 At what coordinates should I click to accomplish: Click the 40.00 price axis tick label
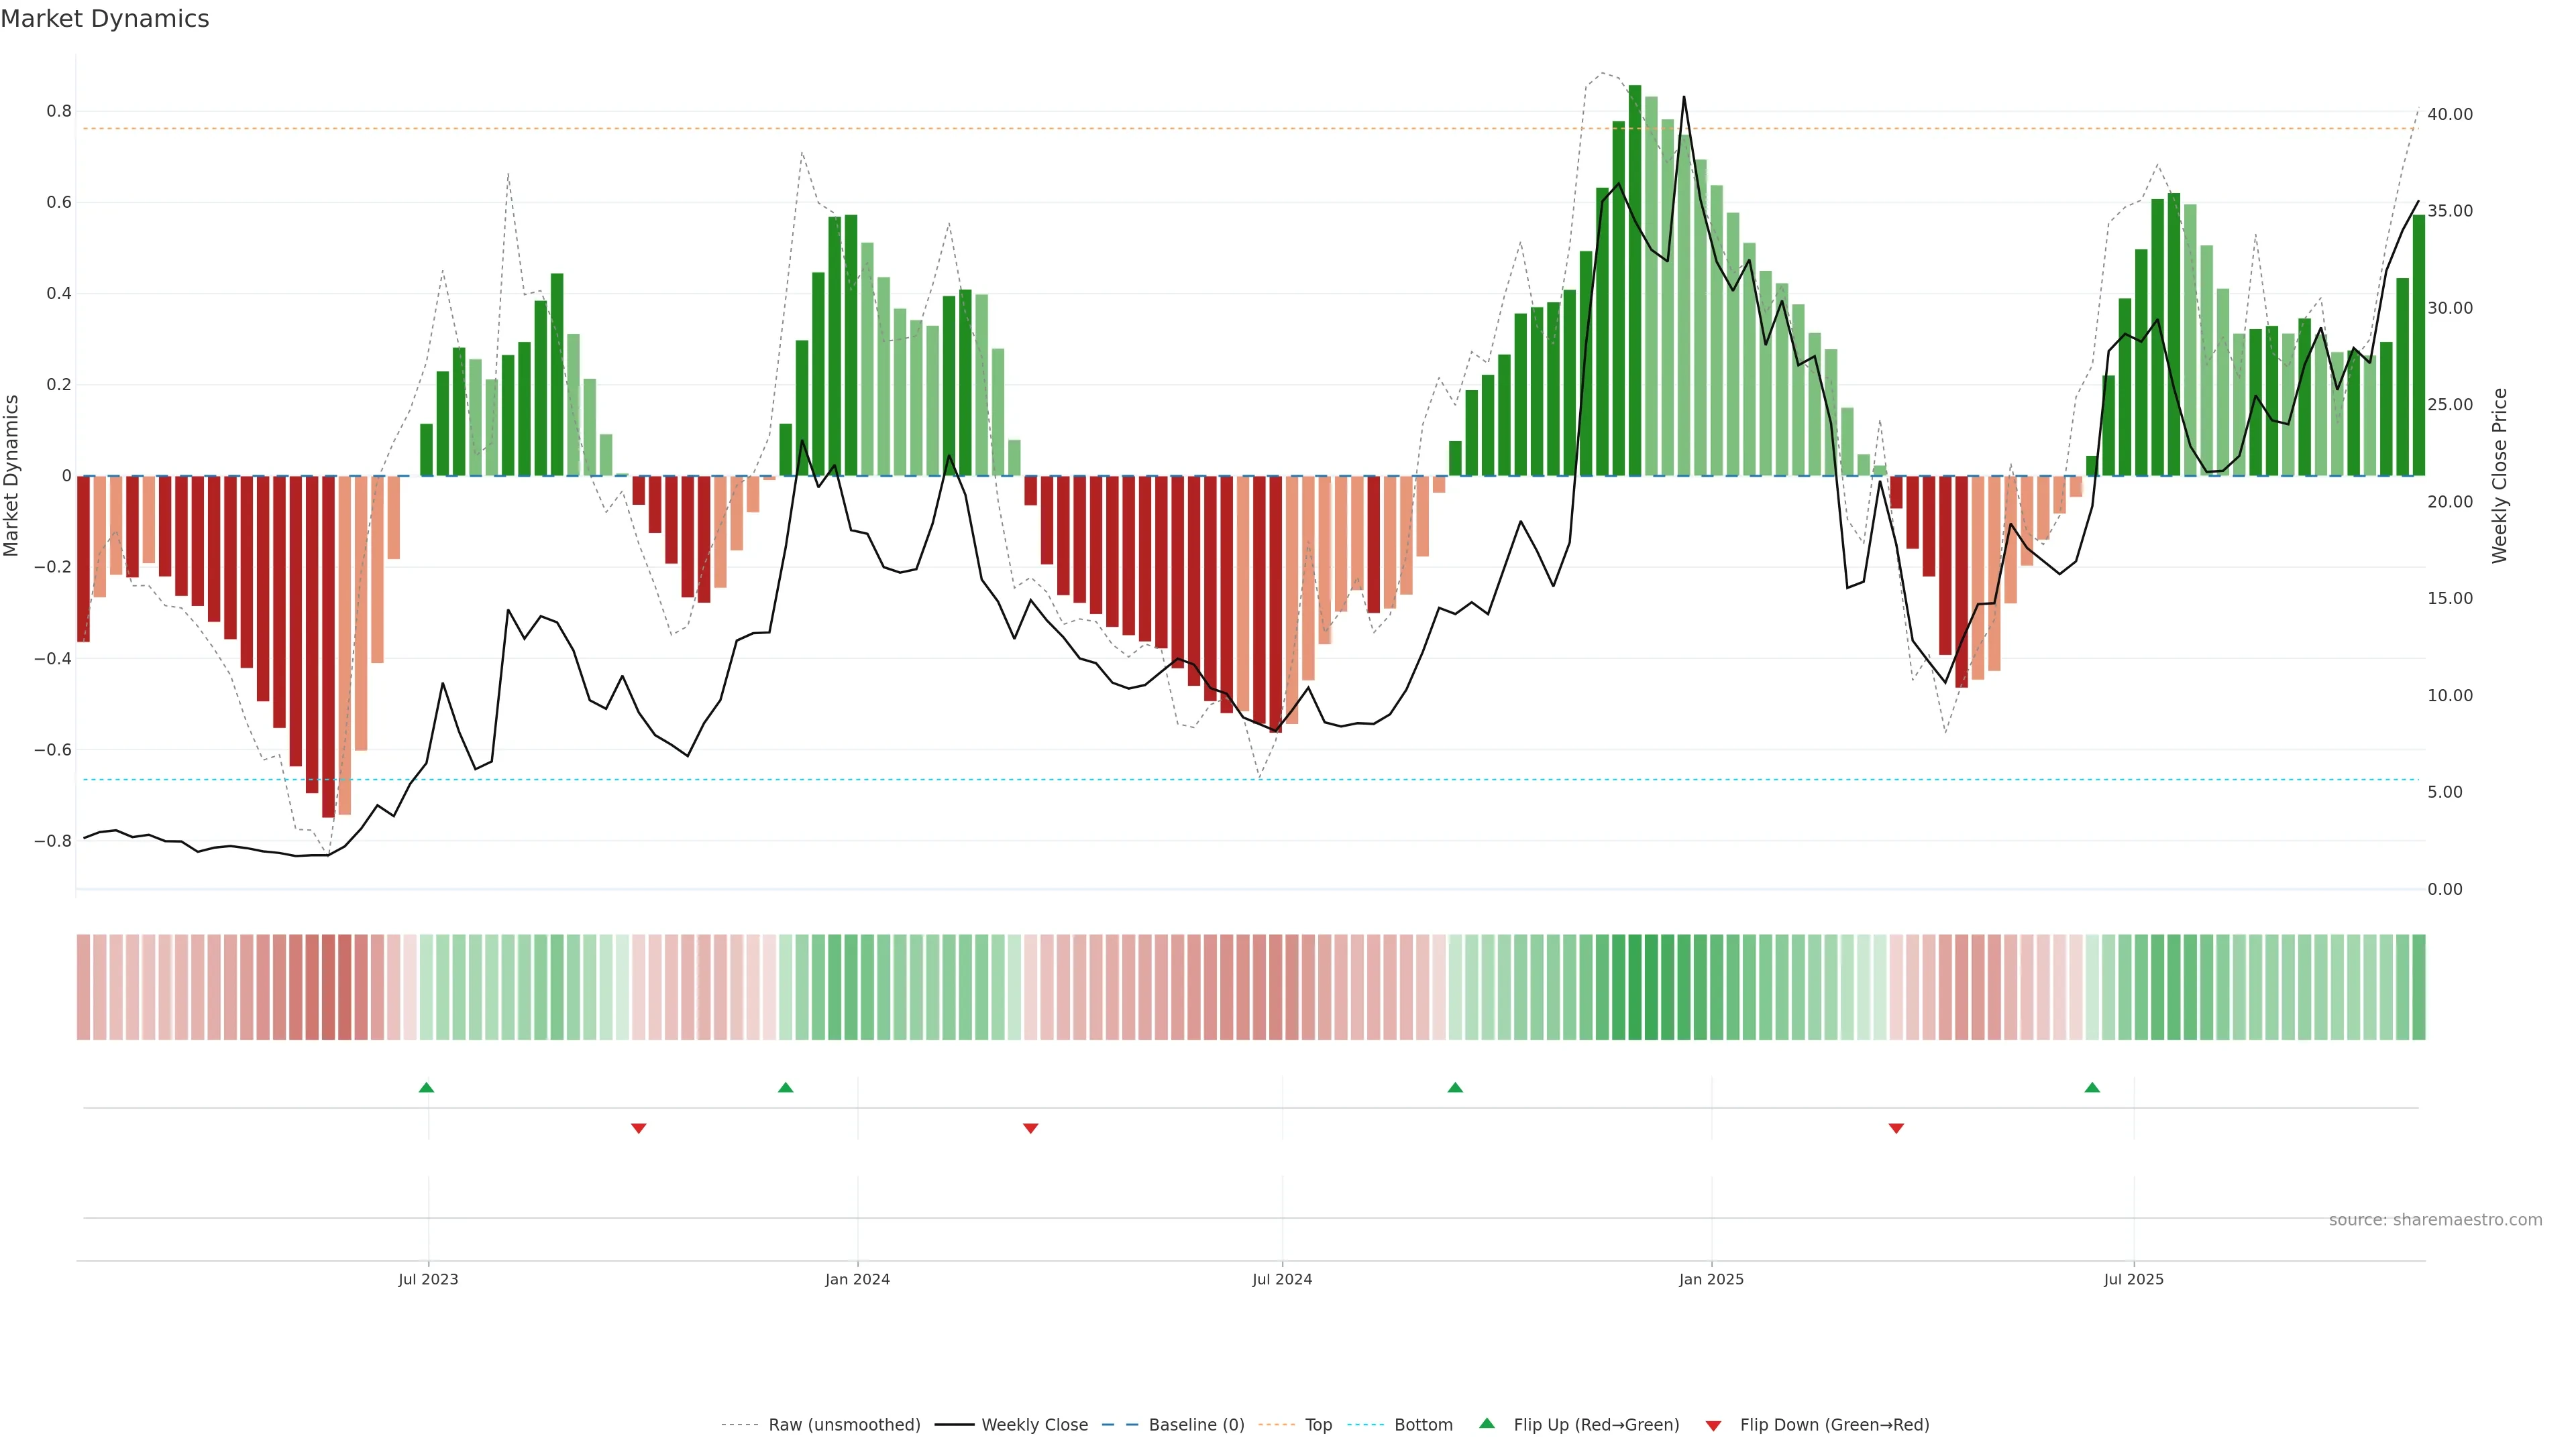pyautogui.click(x=2449, y=115)
